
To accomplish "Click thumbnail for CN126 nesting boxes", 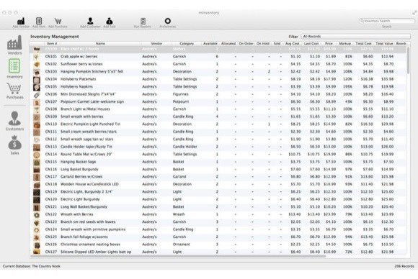I will click(x=37, y=244).
